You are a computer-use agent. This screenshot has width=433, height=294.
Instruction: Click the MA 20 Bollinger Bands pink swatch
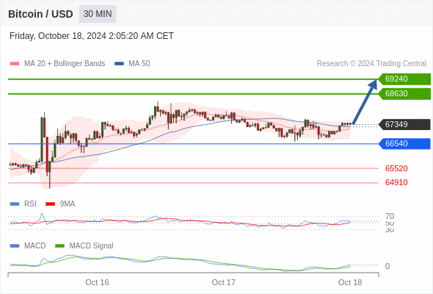(15, 64)
